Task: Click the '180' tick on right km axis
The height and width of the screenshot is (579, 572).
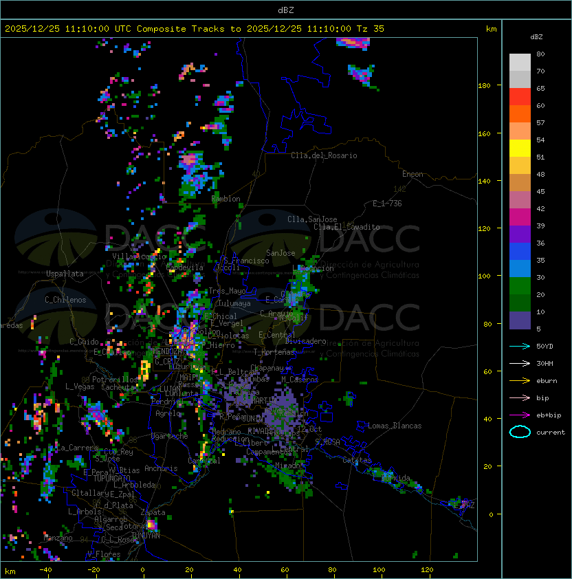Action: point(484,85)
